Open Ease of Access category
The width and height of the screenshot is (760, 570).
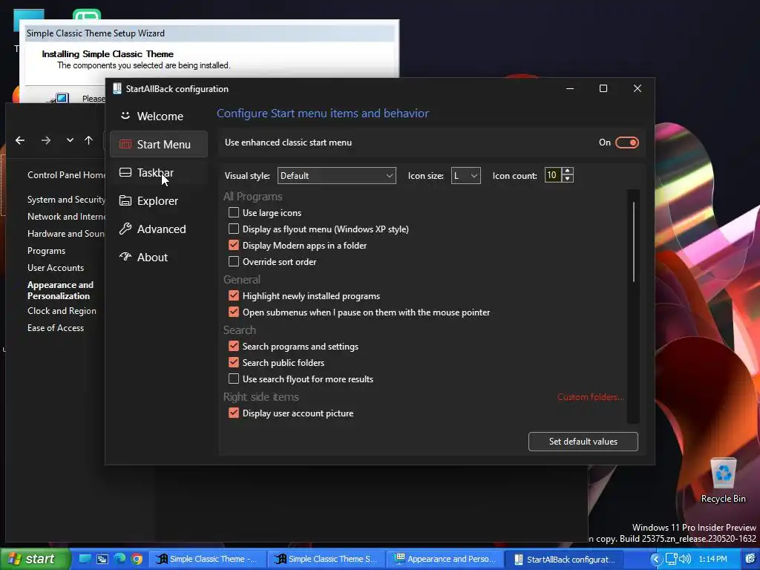pyautogui.click(x=56, y=327)
